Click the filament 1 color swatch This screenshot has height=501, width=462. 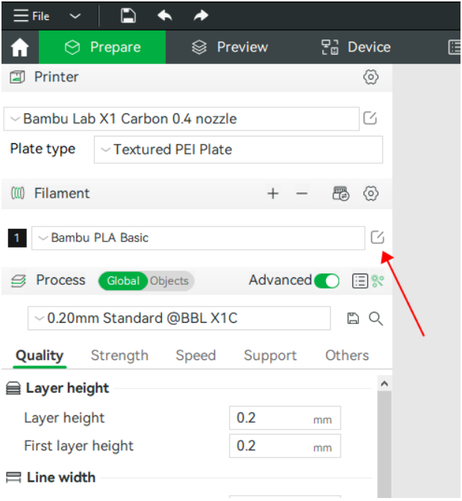[17, 238]
